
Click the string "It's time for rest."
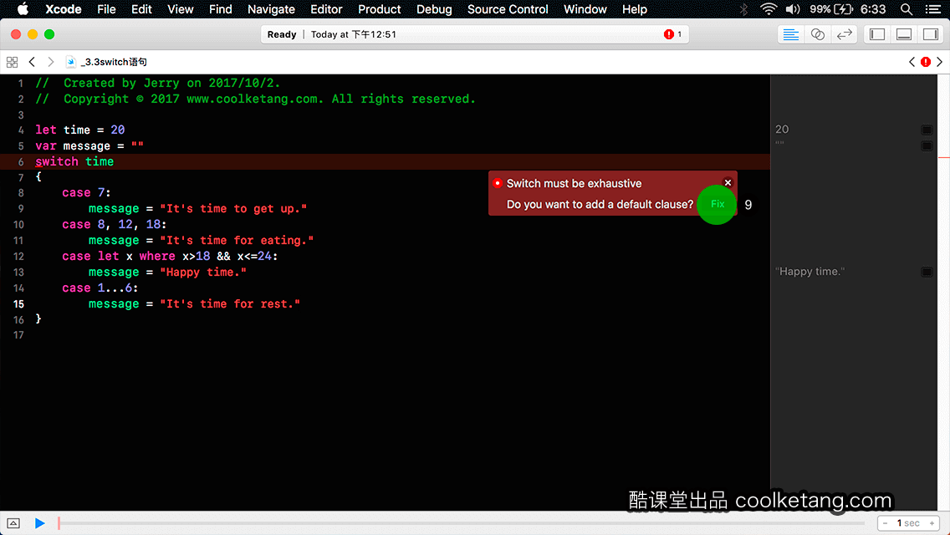click(230, 303)
